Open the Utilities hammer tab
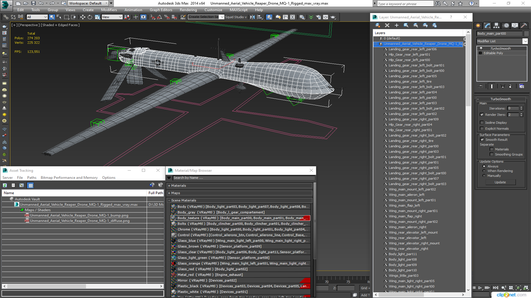The height and width of the screenshot is (298, 531). coord(524,25)
